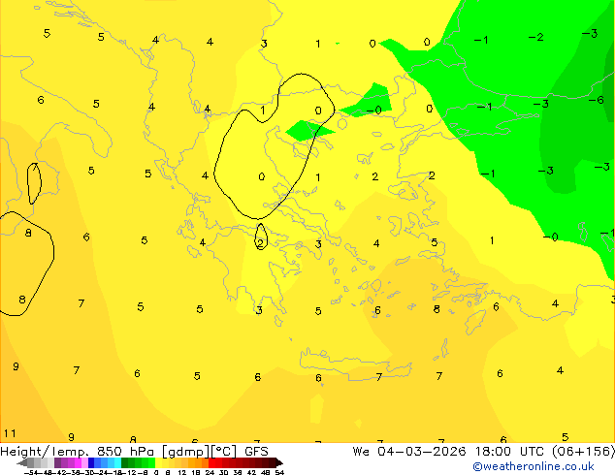
Task: Click the '[gdmp]' unit label
Action: [185, 452]
